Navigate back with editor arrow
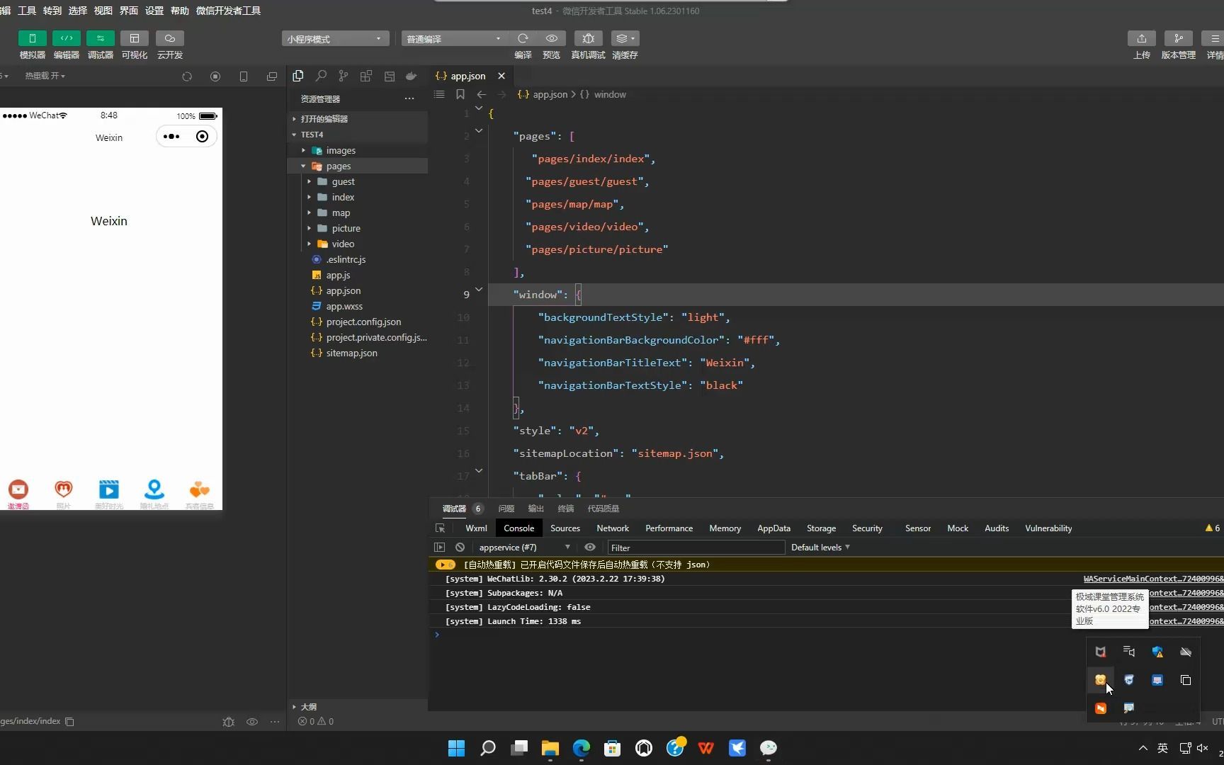 [482, 94]
